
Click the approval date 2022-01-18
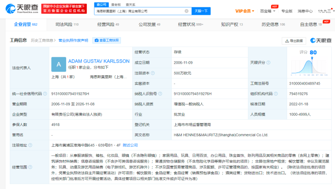coord(299,104)
